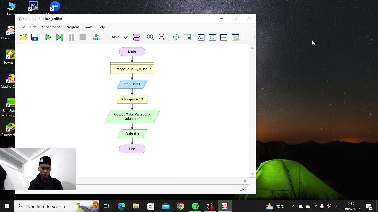This screenshot has height=212, width=378.
Task: Click the taskbar search box
Action: click(57, 206)
